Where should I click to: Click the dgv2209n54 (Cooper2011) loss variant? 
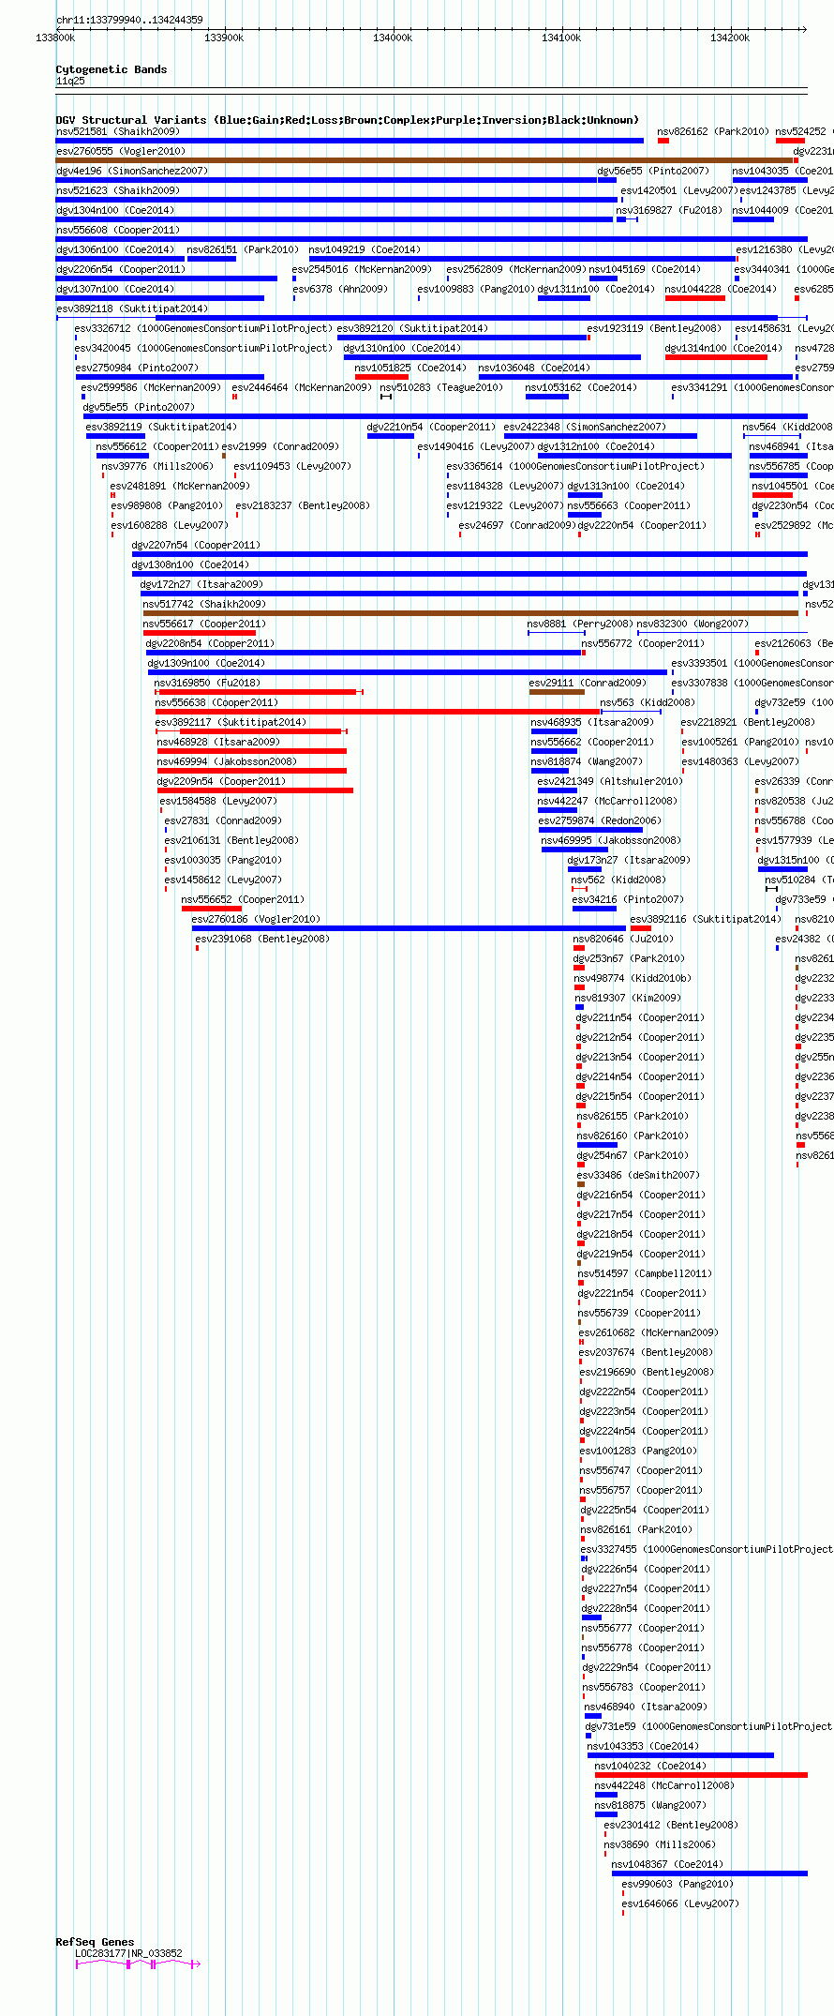tap(255, 790)
